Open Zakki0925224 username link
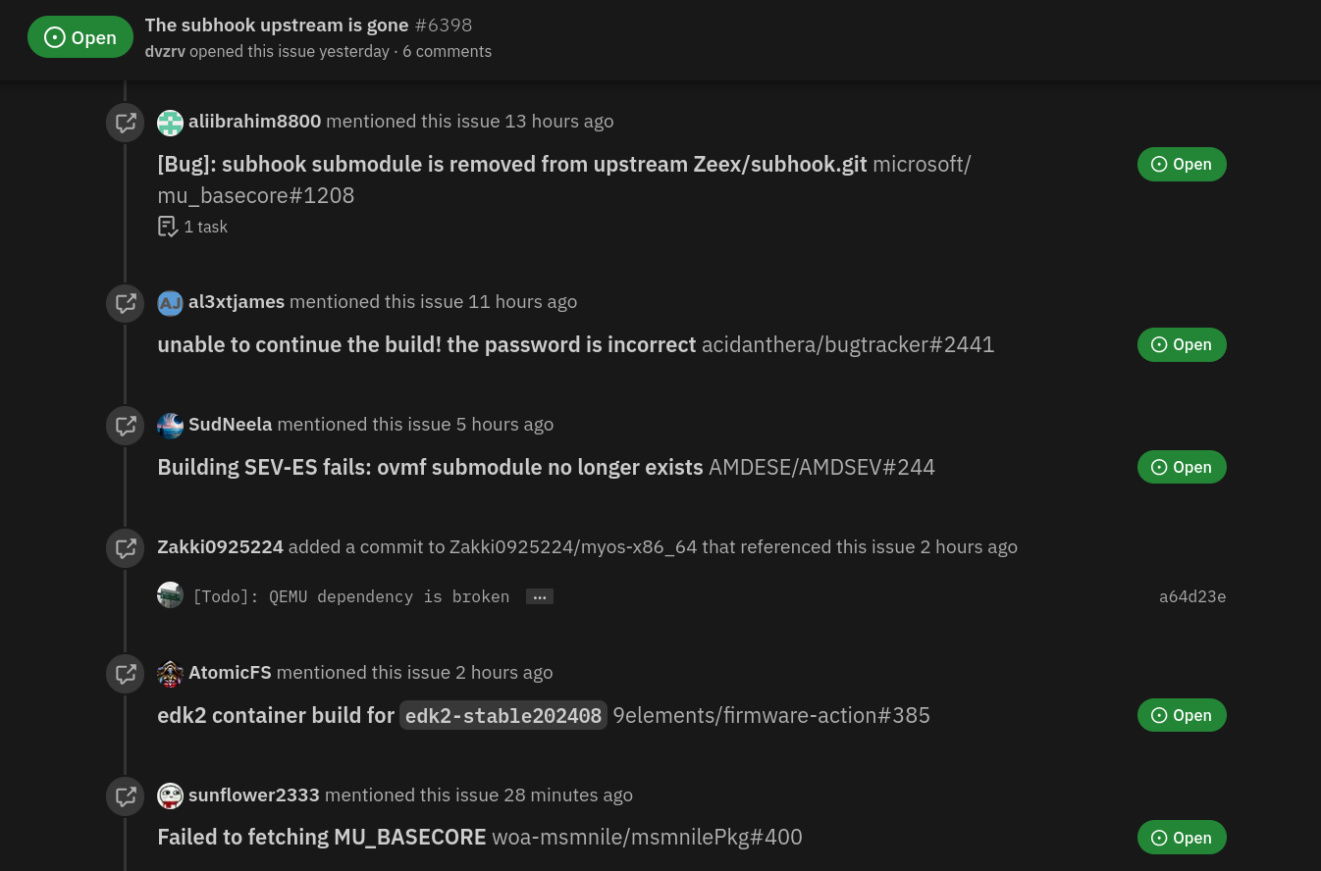The width and height of the screenshot is (1321, 871). coord(221,546)
